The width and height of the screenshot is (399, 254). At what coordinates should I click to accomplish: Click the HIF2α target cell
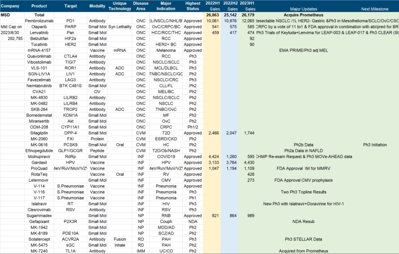(x=71, y=38)
